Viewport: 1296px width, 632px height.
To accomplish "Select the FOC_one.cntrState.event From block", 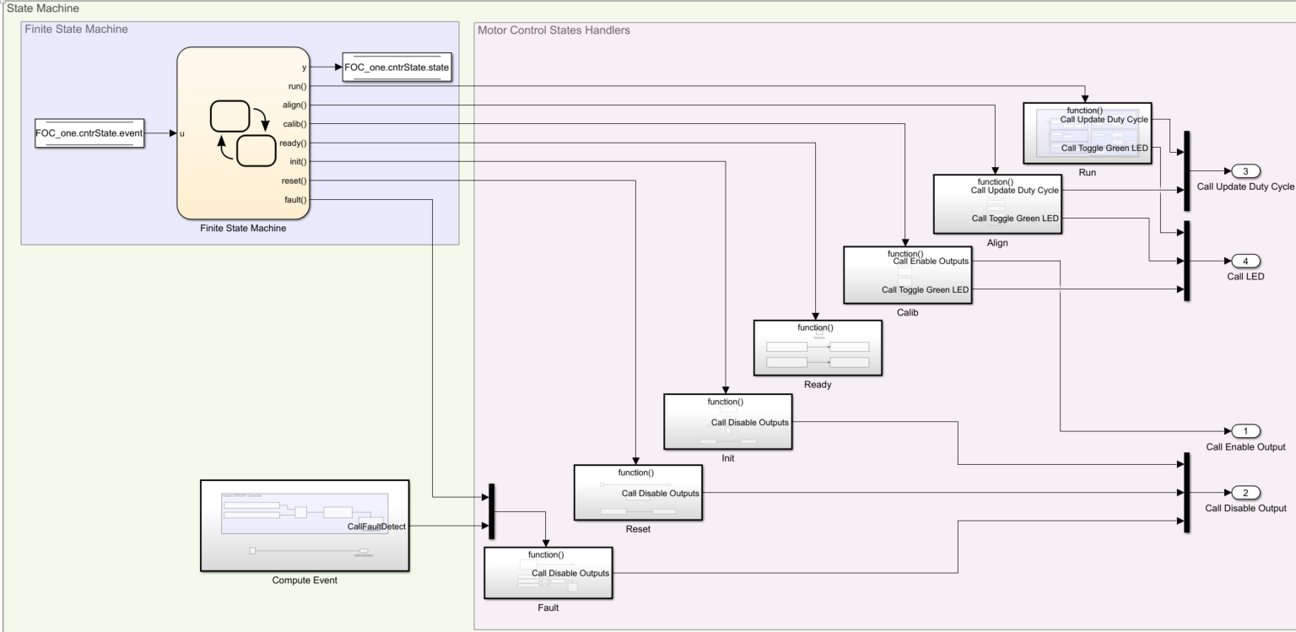I will tap(88, 133).
